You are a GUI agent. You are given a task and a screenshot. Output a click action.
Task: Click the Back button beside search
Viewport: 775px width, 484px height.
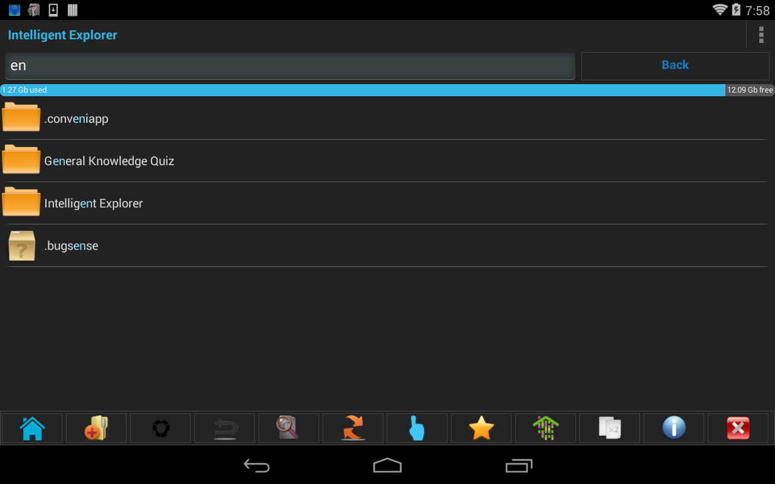(x=675, y=65)
